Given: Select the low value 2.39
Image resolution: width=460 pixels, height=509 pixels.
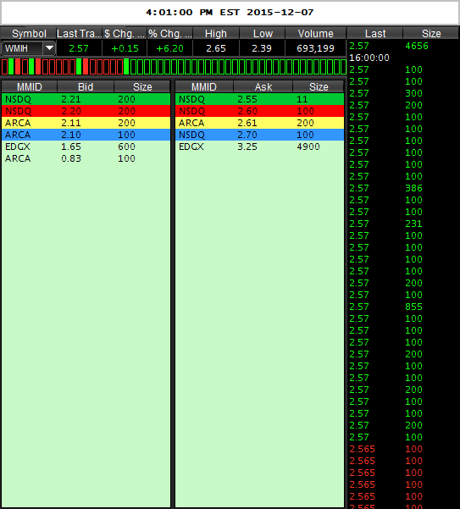Looking at the screenshot, I should (x=262, y=48).
